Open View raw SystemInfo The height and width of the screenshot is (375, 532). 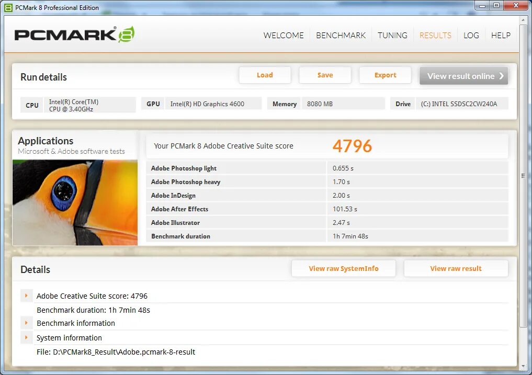[343, 268]
